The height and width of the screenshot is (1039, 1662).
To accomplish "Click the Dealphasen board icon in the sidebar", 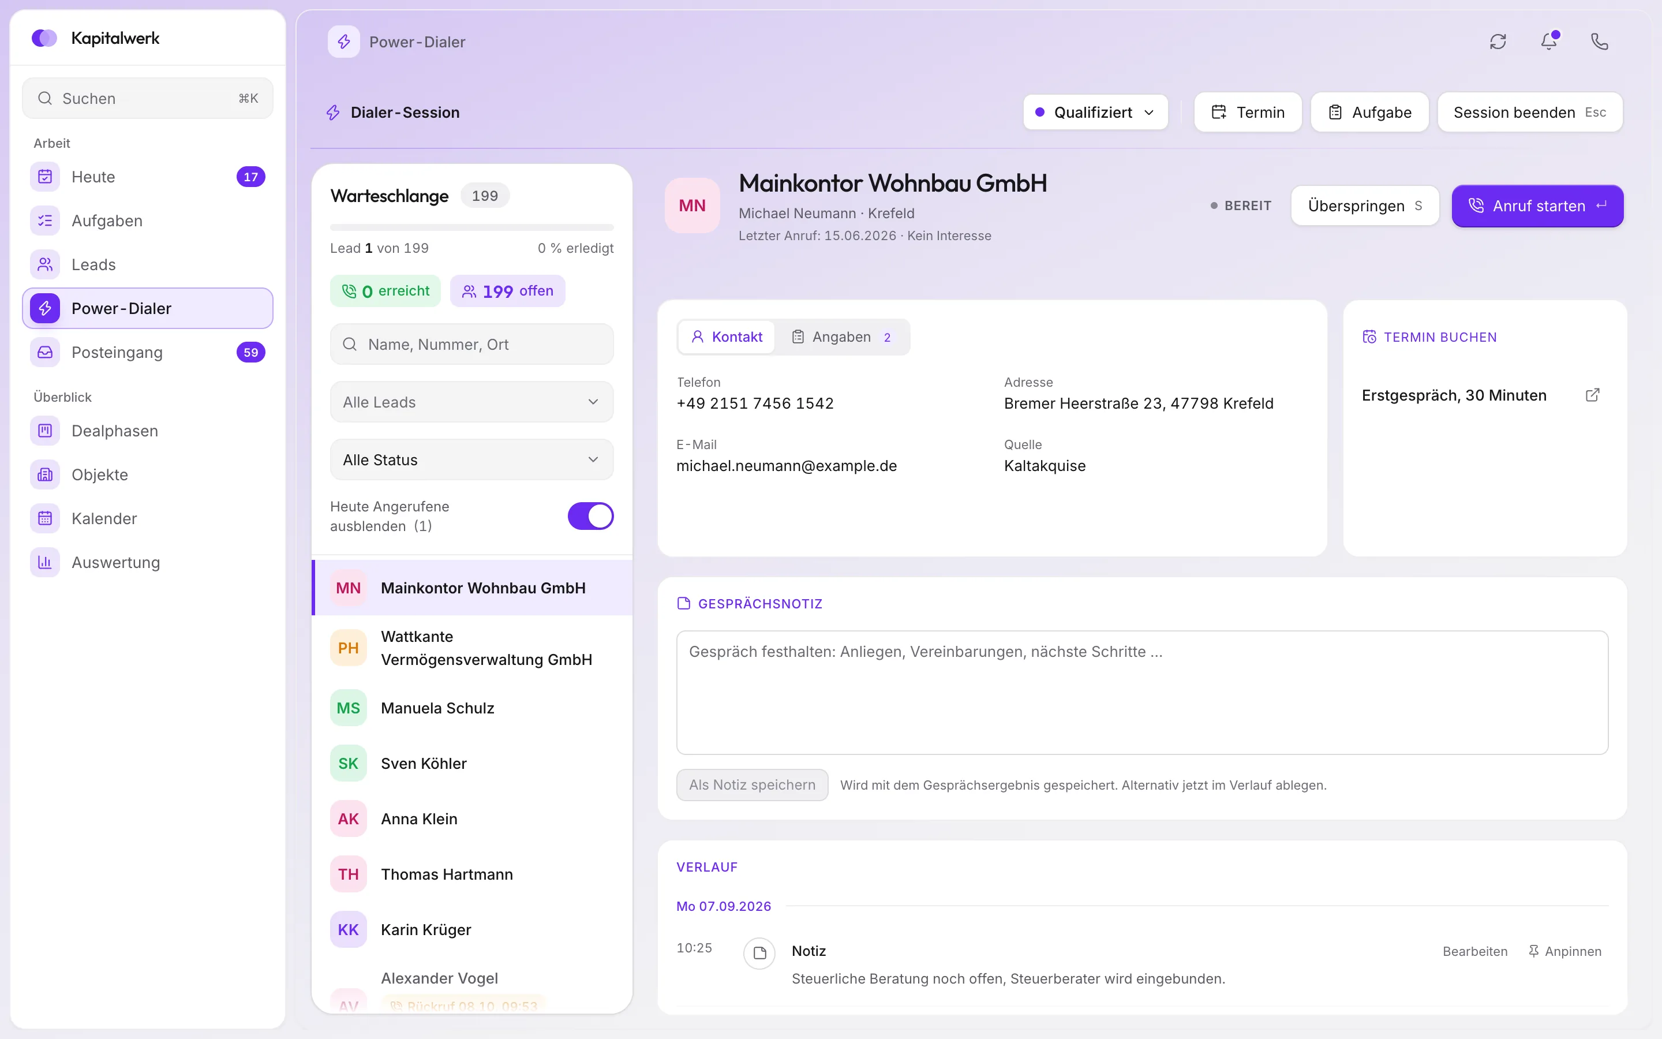I will point(44,431).
